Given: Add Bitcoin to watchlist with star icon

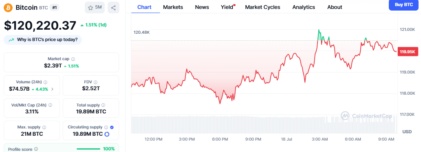Looking at the screenshot, I should pos(95,7).
